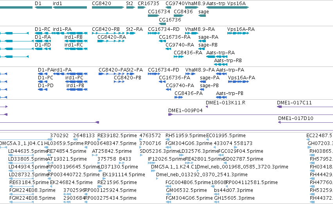
Task: Select transcript CG8436-RA
Action: pyautogui.click(x=188, y=53)
